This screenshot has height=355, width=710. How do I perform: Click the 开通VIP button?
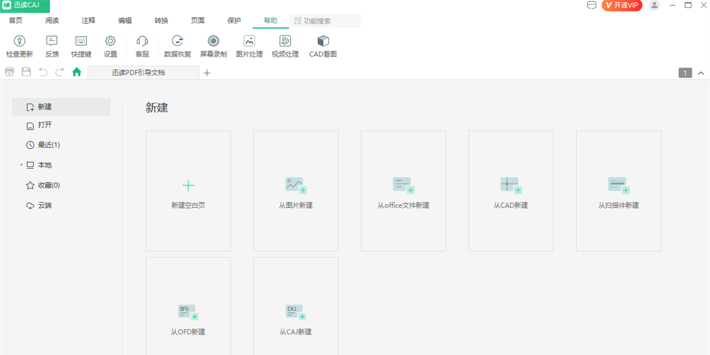pos(622,5)
